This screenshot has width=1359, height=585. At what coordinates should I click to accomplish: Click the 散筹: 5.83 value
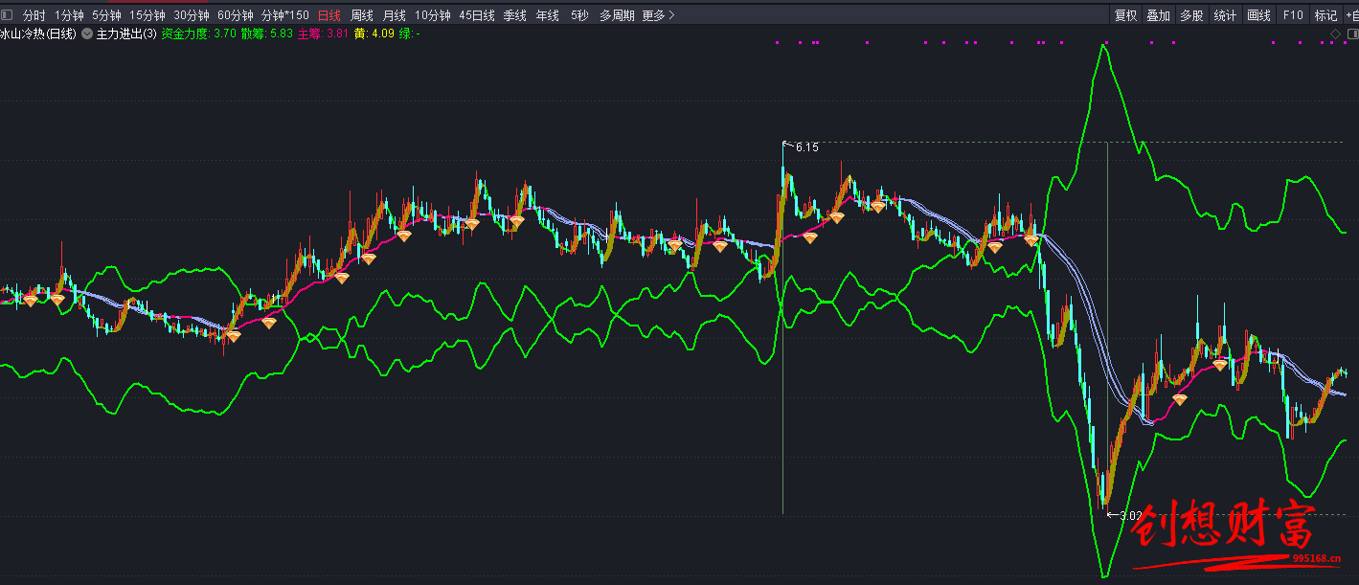pyautogui.click(x=267, y=34)
